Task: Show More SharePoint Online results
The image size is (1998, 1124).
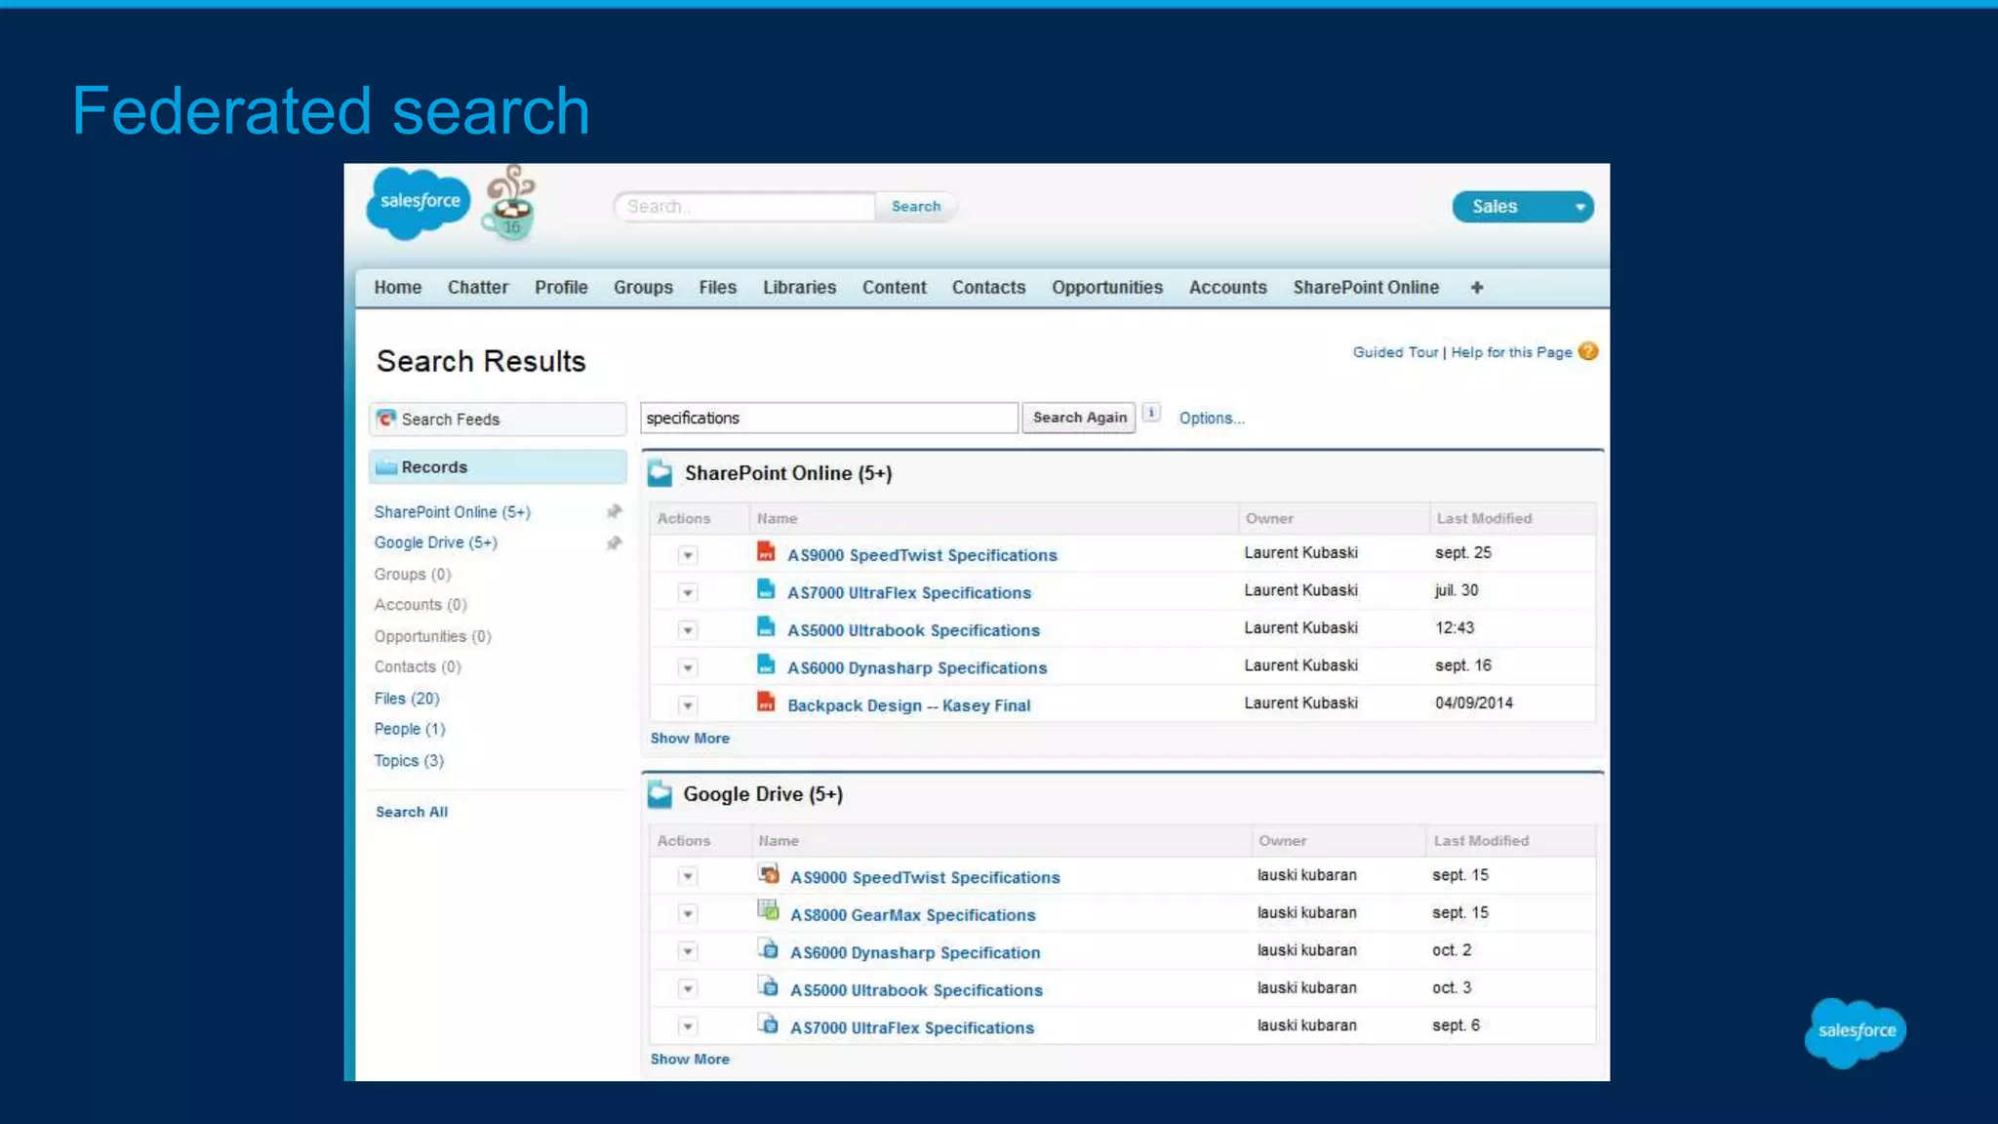Action: point(690,739)
